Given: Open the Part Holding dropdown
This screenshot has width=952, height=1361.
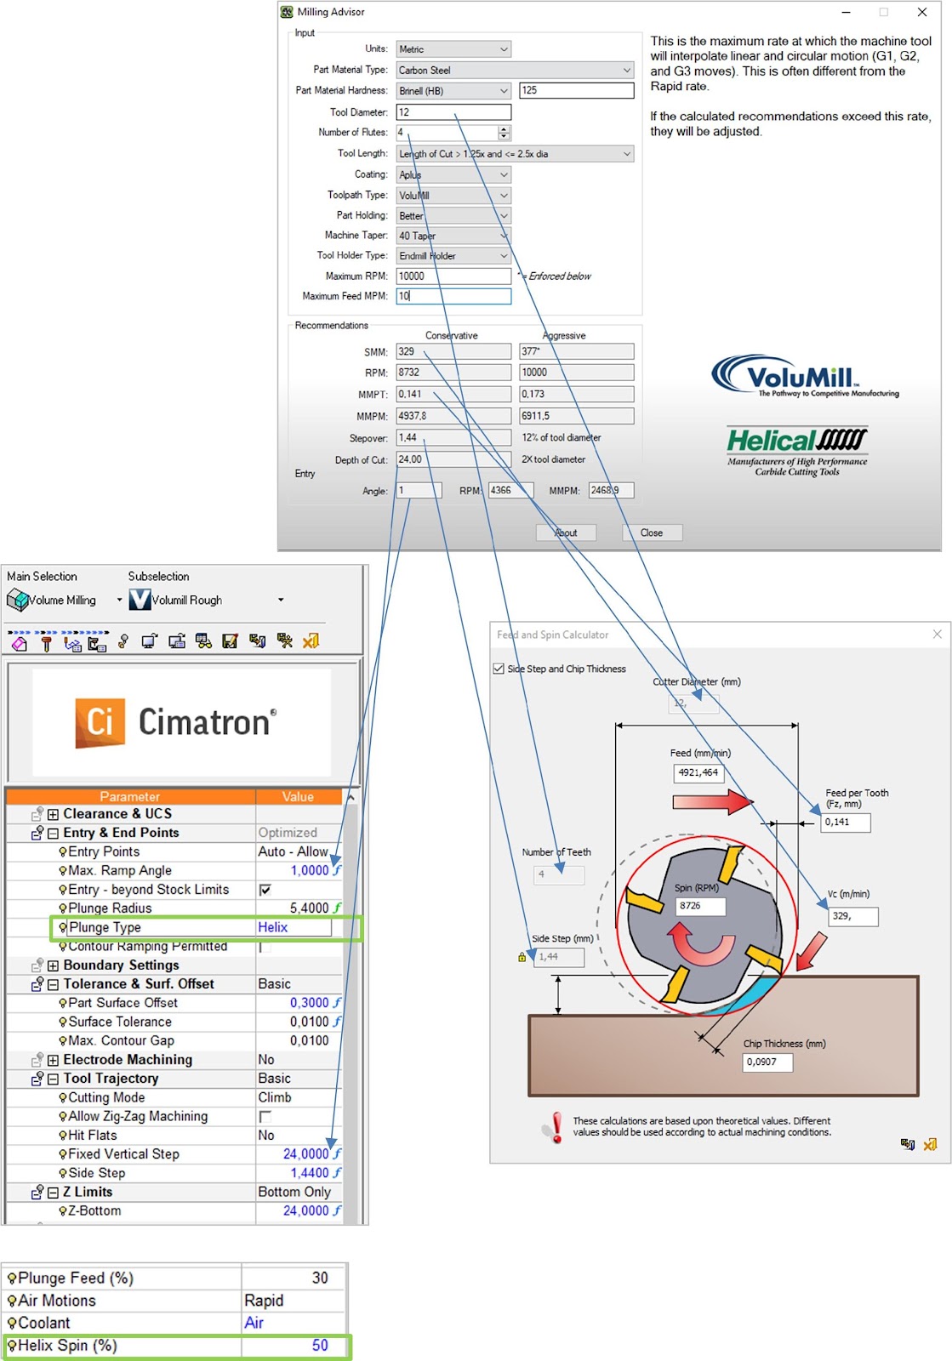Looking at the screenshot, I should coord(453,215).
